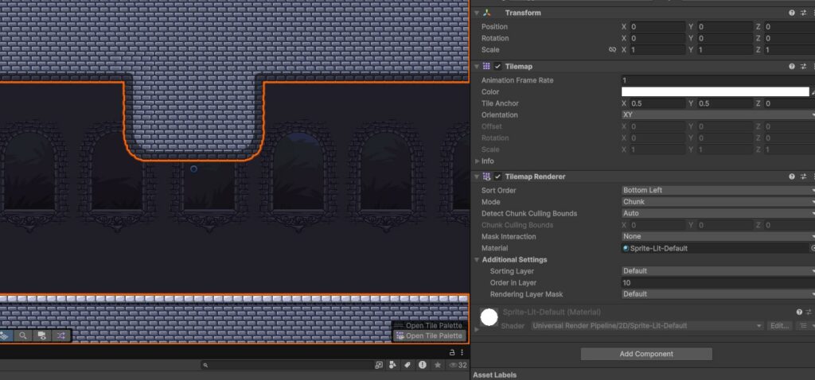This screenshot has height=380, width=815.
Task: Click the exclamation log filter icon
Action: coord(423,365)
